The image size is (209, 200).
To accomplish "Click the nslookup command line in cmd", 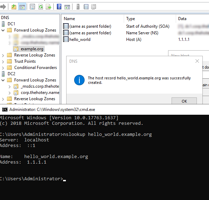I will coord(76,134).
